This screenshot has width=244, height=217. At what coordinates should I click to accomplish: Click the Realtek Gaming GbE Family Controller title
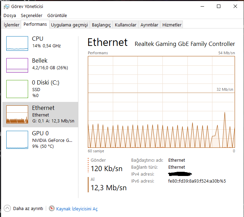tap(185, 44)
